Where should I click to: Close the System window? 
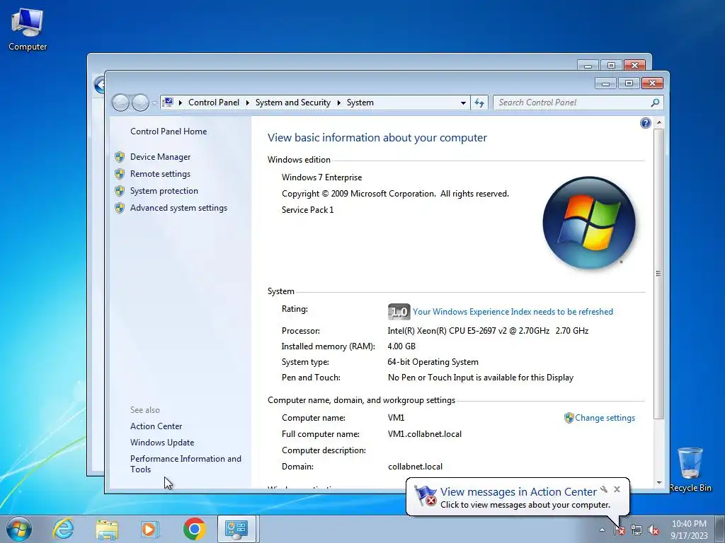click(x=652, y=83)
